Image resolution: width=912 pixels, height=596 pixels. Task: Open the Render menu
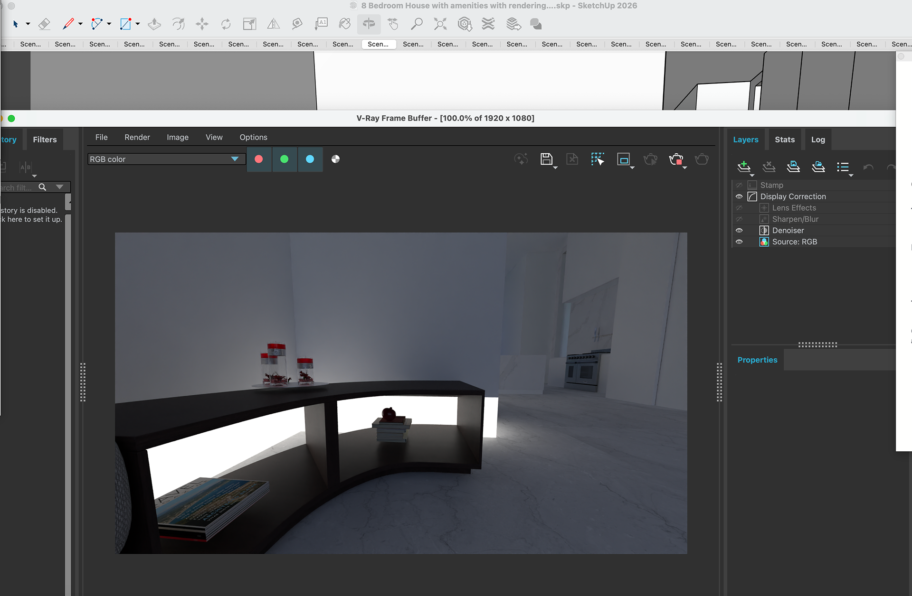137,137
